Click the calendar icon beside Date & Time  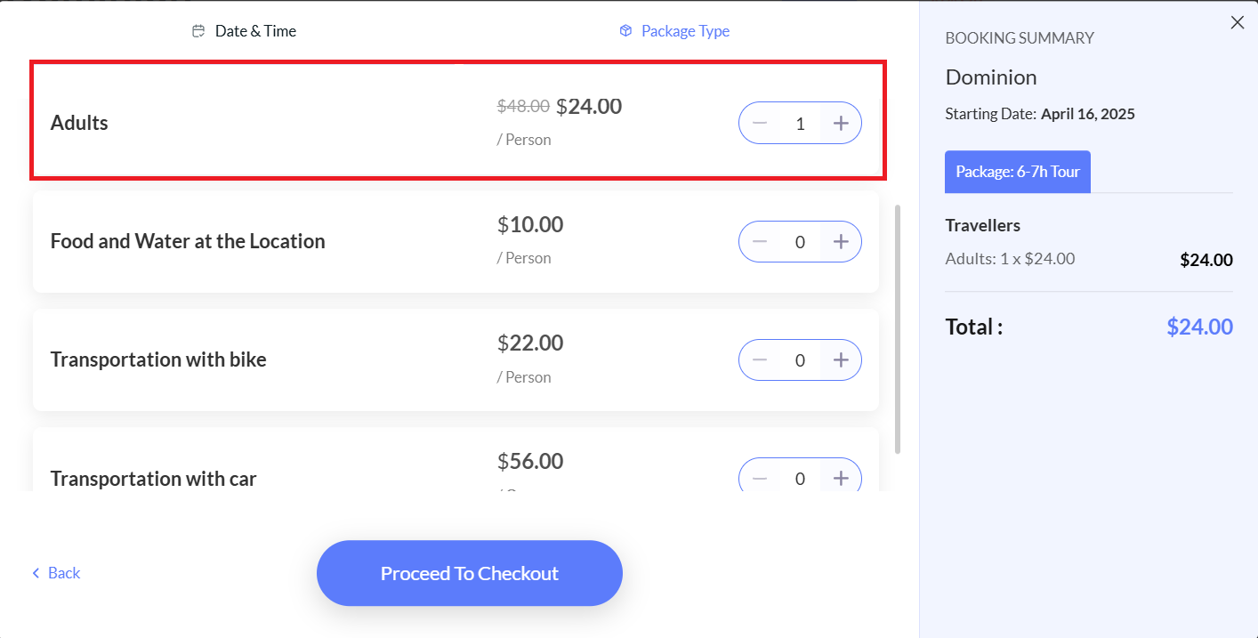[198, 31]
